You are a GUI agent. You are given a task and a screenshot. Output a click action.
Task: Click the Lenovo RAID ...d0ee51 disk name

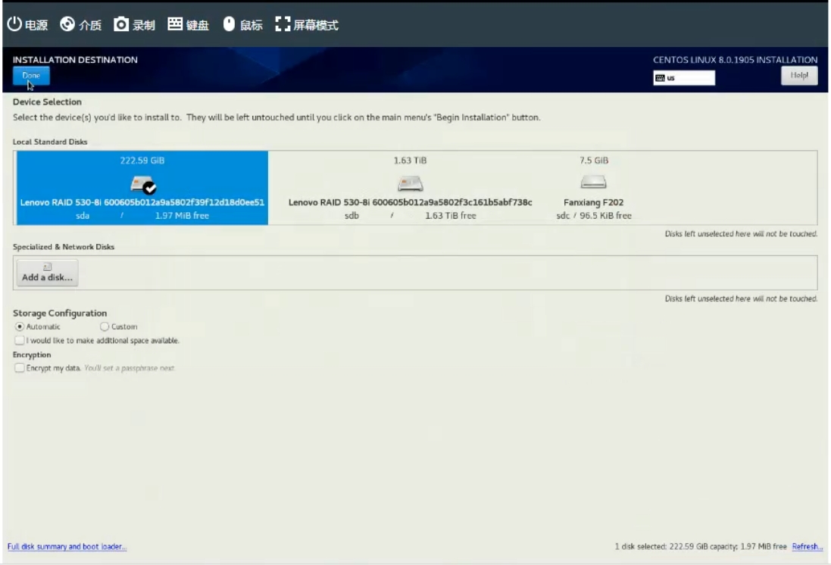(x=142, y=202)
